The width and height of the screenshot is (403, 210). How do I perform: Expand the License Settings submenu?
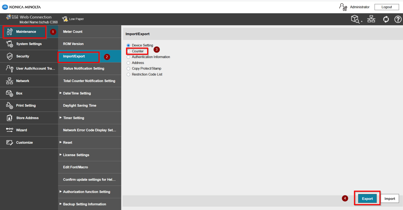[x=61, y=155]
